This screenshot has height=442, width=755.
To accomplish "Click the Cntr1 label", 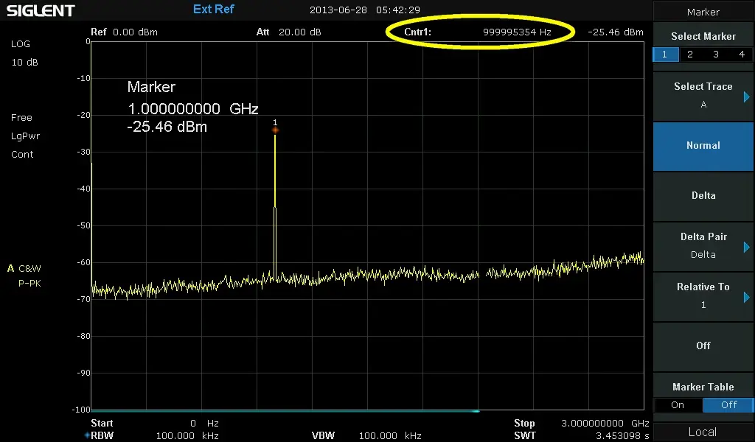I will click(417, 32).
